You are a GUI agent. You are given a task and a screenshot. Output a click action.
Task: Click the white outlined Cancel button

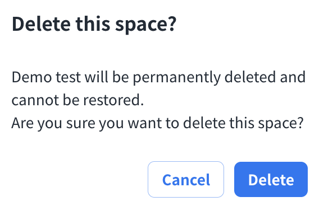pos(186,180)
